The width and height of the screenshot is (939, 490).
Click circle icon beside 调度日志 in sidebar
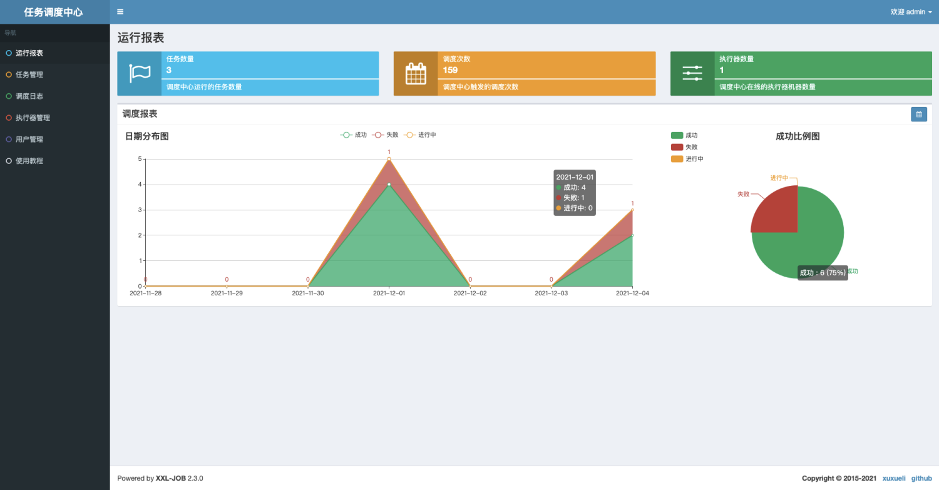[x=9, y=96]
